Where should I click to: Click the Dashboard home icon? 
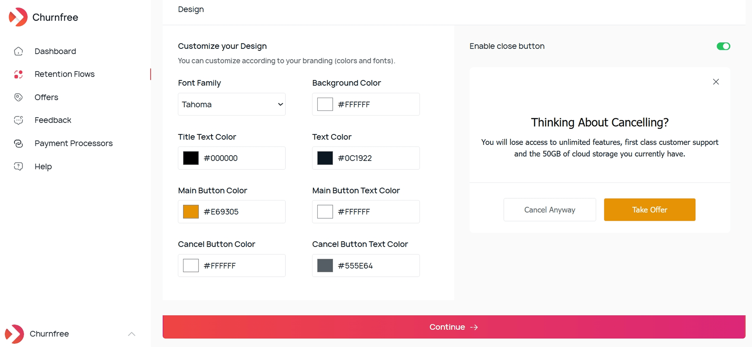(18, 51)
